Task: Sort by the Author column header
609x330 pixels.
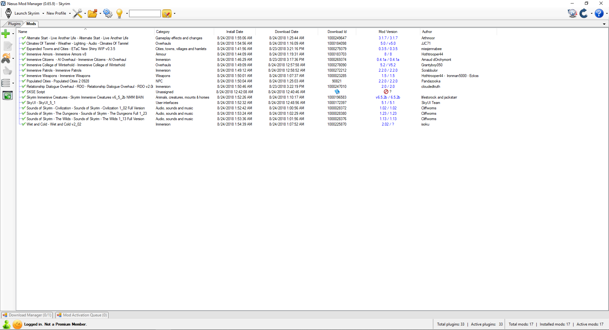Action: (x=458, y=32)
